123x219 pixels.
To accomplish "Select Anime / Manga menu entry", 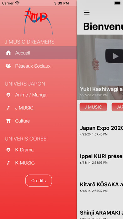I will point(39,95).
